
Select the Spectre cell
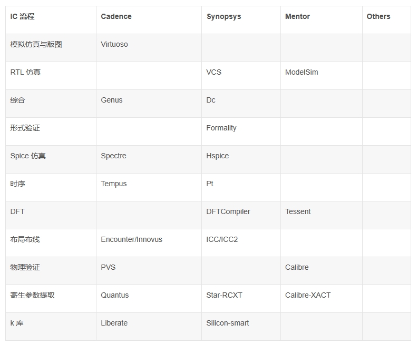[x=113, y=156]
